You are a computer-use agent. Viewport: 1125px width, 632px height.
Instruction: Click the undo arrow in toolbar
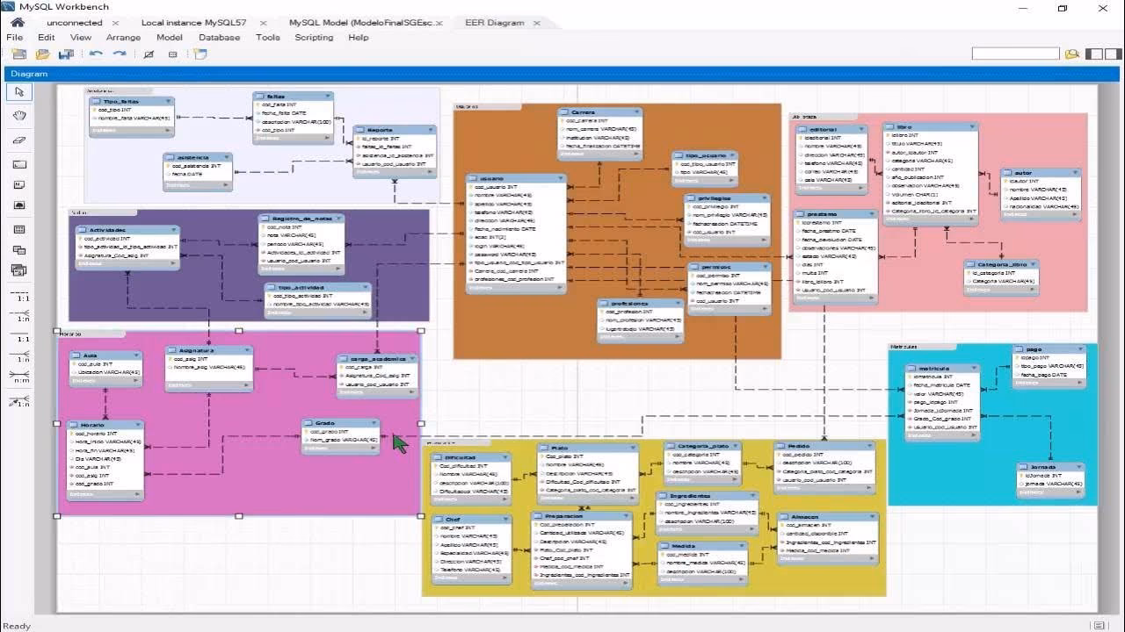tap(95, 54)
